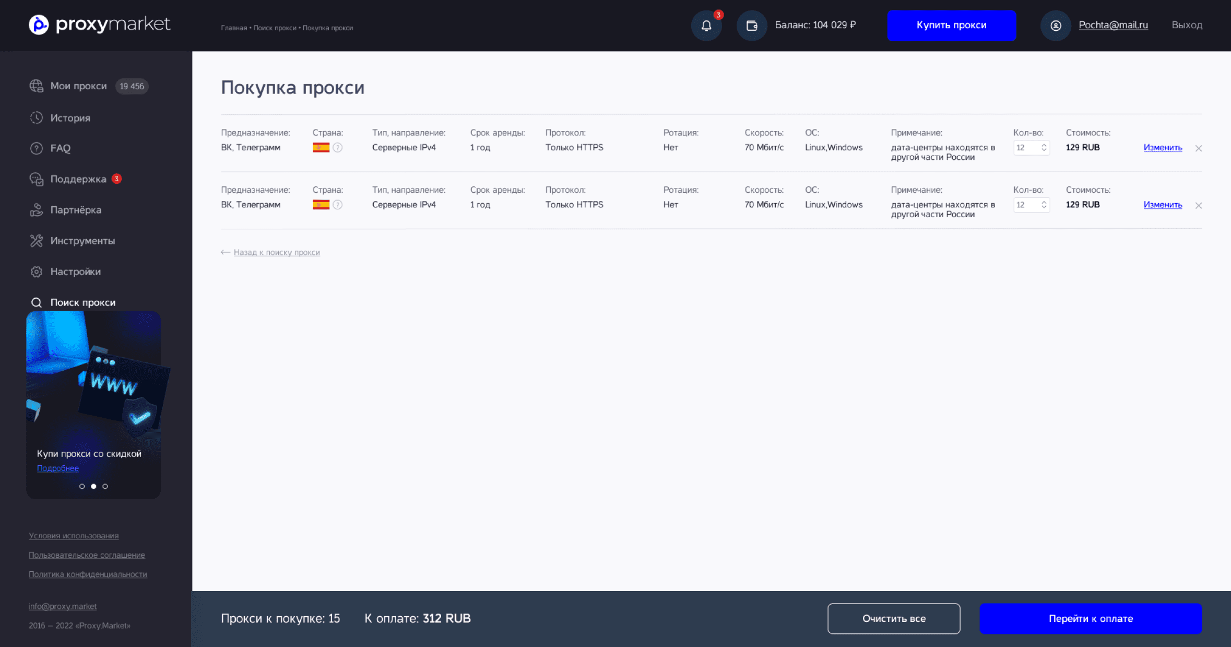Select the middle carousel dot in the banner
Screen dimensions: 1231x647
(x=93, y=486)
